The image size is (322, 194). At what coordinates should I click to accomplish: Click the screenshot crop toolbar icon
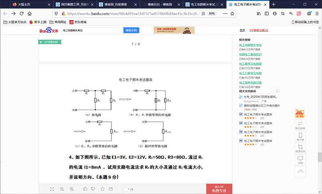point(283,14)
